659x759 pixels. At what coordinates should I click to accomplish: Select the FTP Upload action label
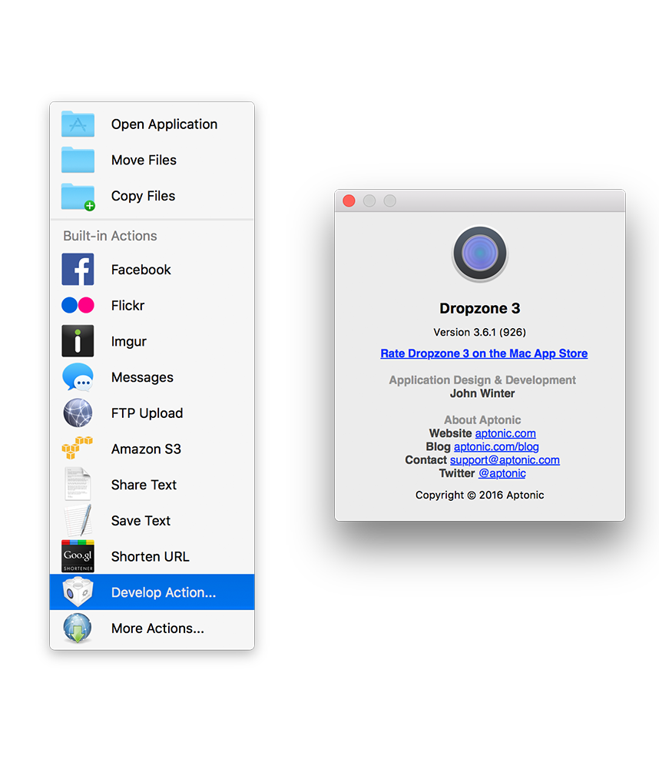click(x=147, y=413)
